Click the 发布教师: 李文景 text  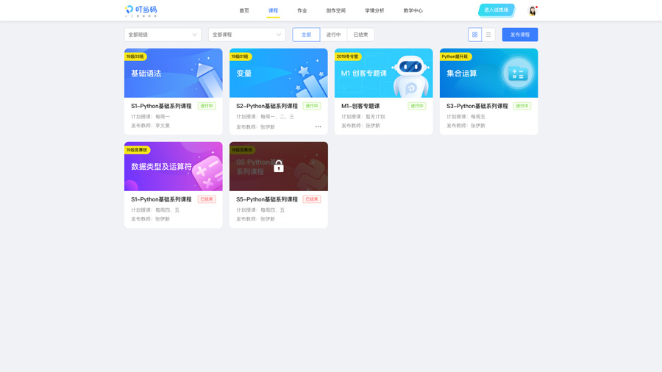point(150,126)
